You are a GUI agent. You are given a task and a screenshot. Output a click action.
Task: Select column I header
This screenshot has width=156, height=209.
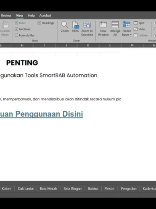44,46
